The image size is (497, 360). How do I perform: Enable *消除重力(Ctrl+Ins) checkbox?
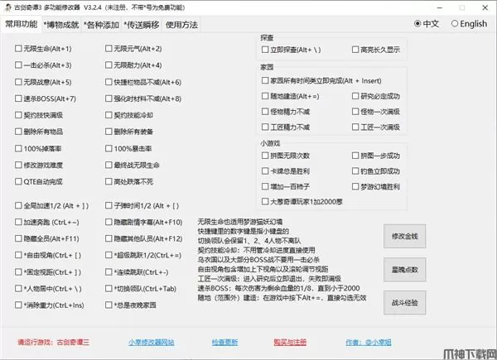point(18,305)
